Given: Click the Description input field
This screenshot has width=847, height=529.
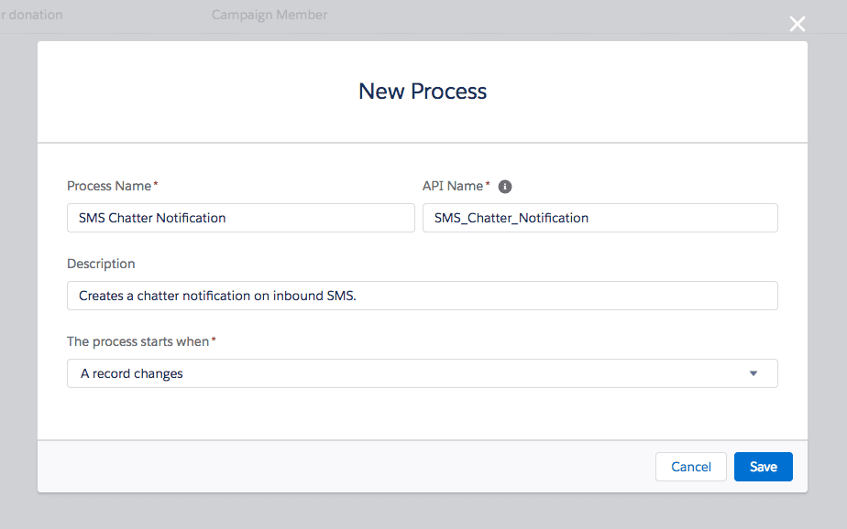Looking at the screenshot, I should 422,296.
